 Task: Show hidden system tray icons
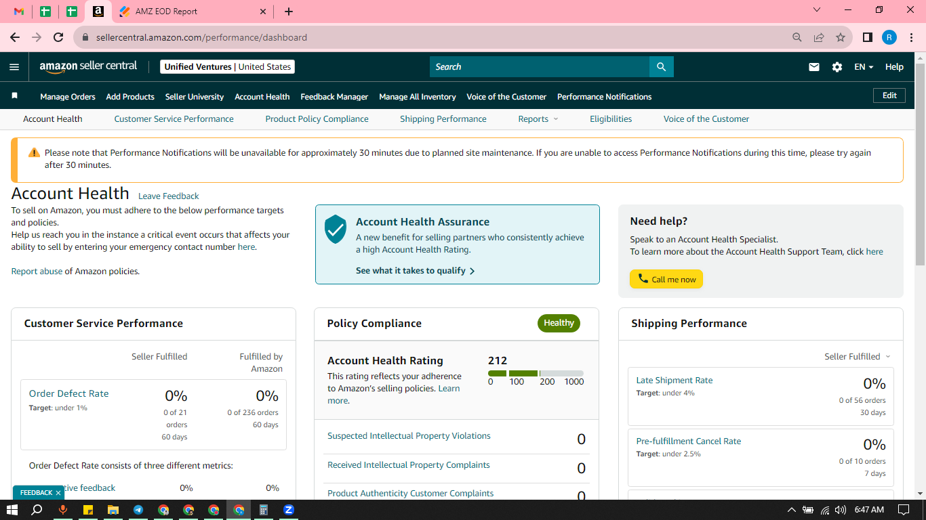pos(791,510)
